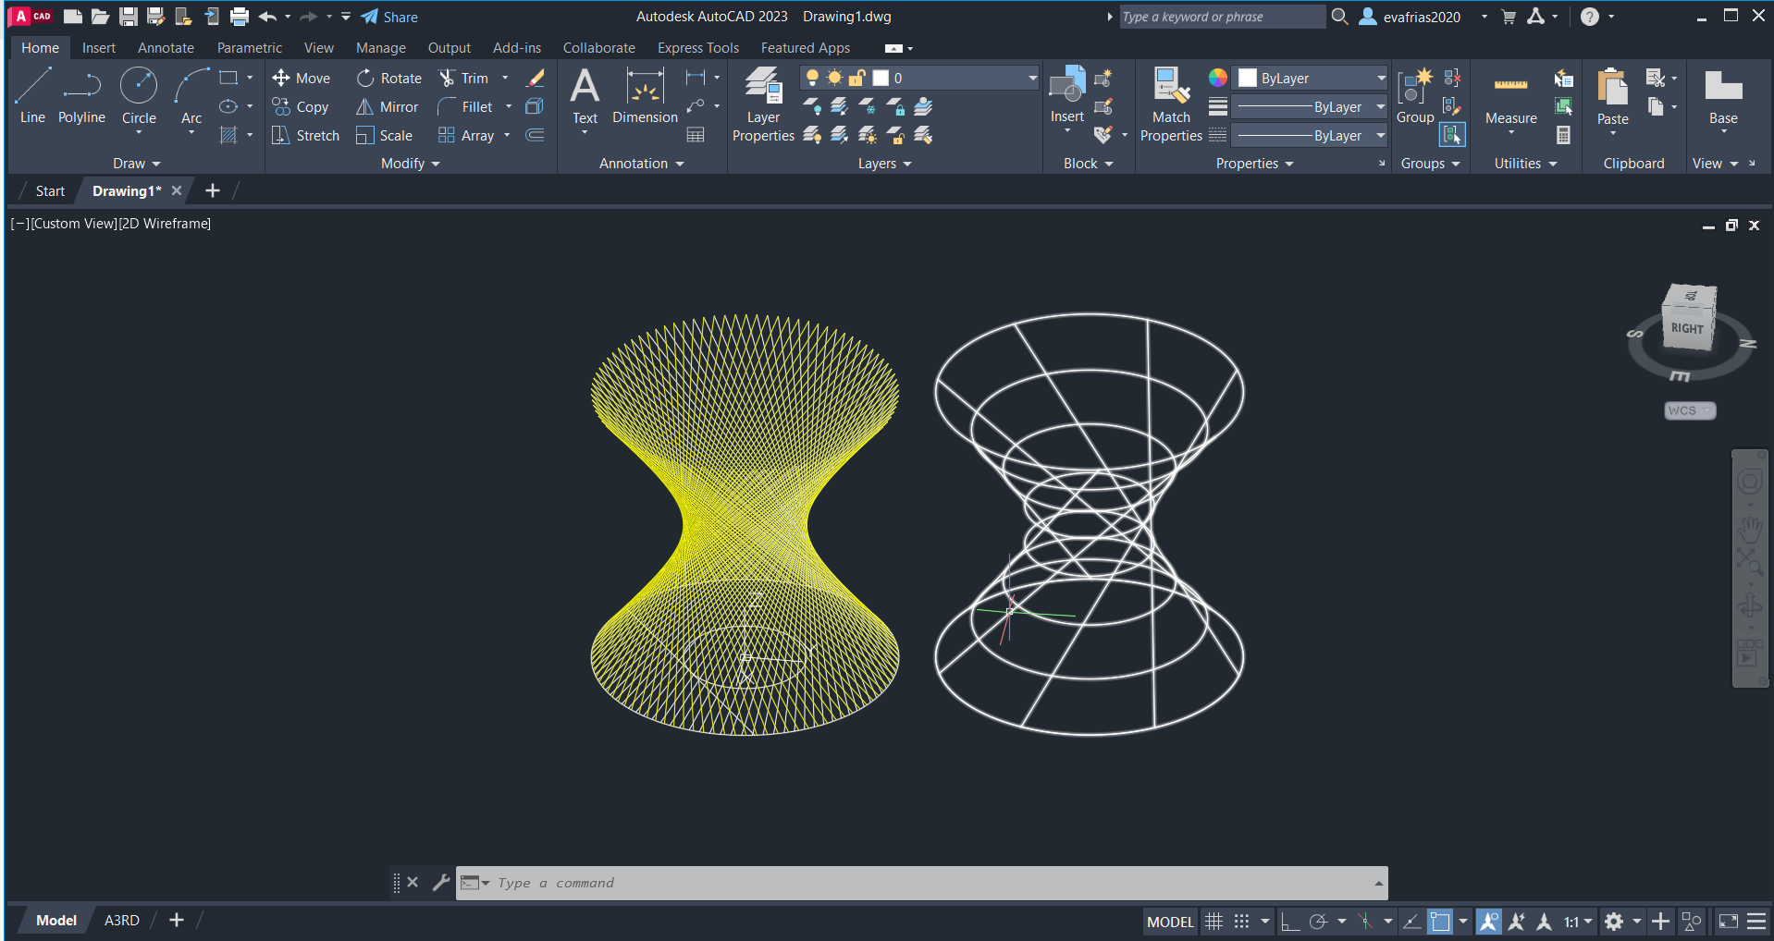Toggle object snap in status bar
This screenshot has height=941, width=1774.
click(x=1440, y=922)
